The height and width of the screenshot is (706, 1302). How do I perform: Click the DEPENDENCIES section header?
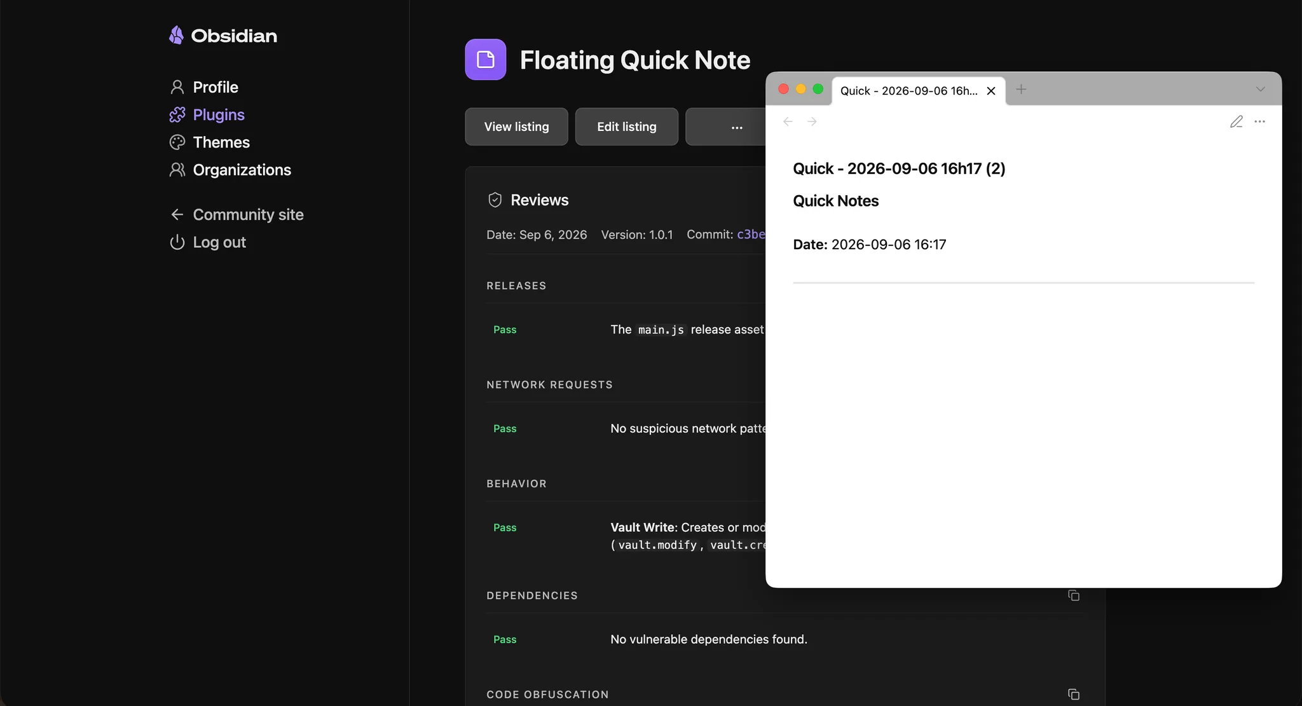tap(532, 596)
